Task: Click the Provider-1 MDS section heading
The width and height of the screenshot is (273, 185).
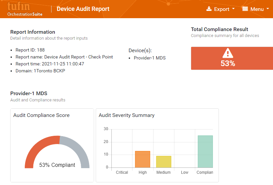Action: click(x=29, y=93)
